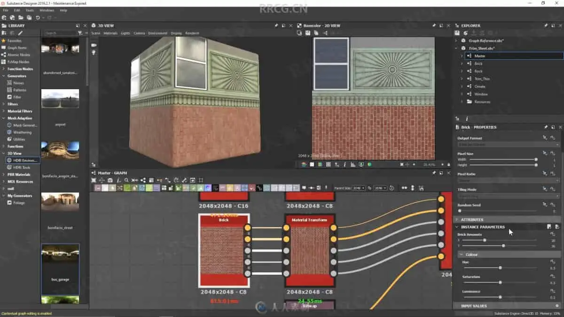Image resolution: width=564 pixels, height=317 pixels.
Task: Click the save preset icon beside Instance Parameters
Action: pyautogui.click(x=549, y=227)
